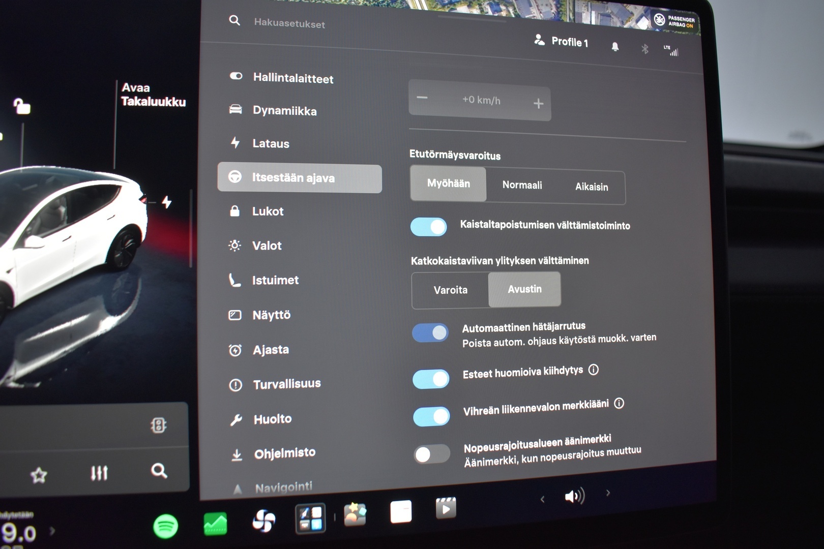
Task: Tap the passenger airbag status indicator
Action: (x=674, y=21)
